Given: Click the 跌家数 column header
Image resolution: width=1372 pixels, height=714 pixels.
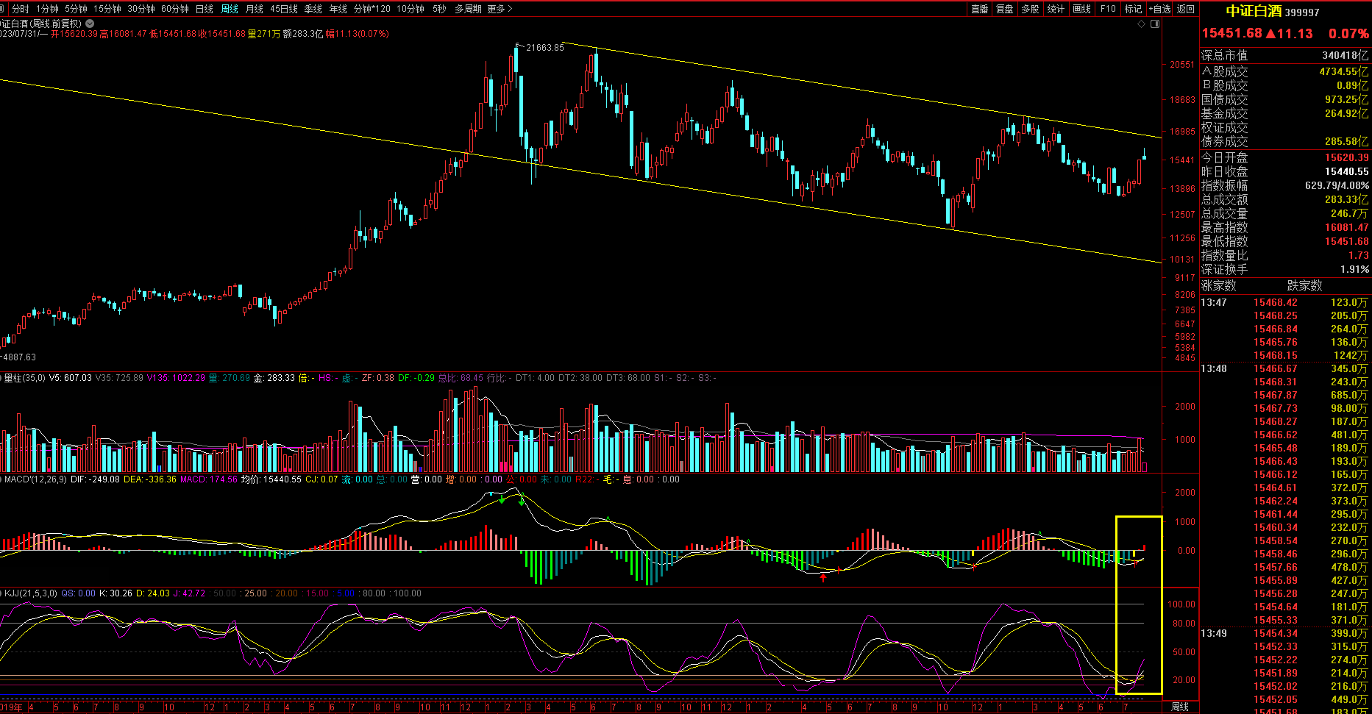Looking at the screenshot, I should coord(1305,285).
